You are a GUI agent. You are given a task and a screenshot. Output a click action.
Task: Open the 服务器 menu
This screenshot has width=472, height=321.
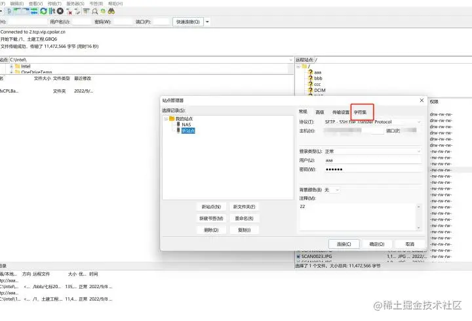(x=75, y=3)
